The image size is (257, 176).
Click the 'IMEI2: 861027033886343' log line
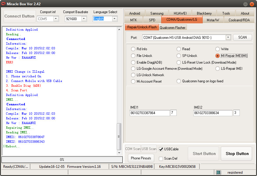point(25,142)
